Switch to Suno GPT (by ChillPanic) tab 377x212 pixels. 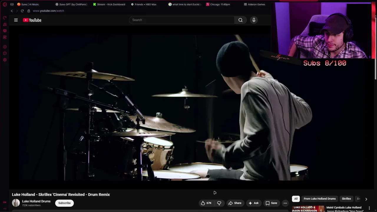tap(71, 4)
